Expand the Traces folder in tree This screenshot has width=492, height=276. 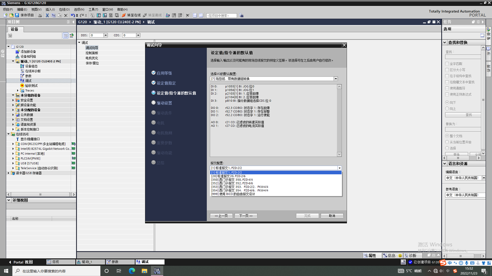click(18, 90)
